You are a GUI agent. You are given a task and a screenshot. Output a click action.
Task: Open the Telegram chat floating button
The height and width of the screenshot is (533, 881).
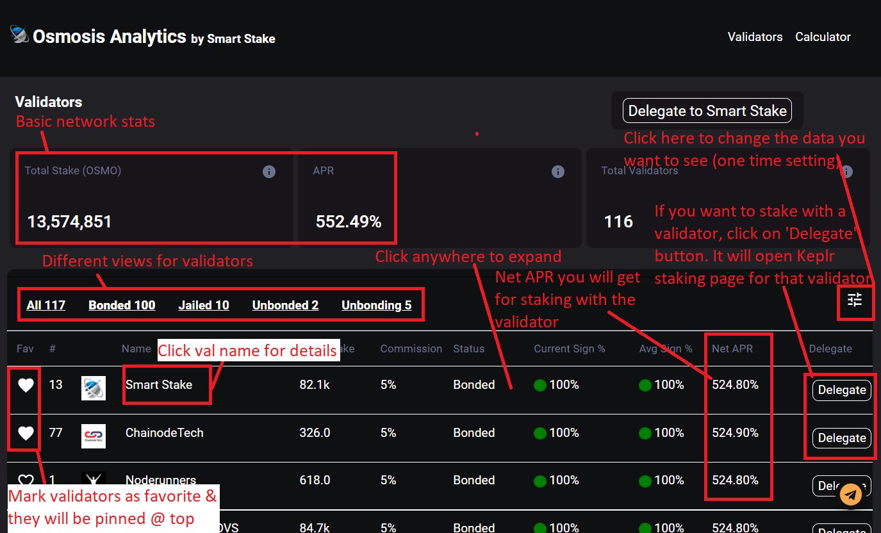[x=851, y=495]
